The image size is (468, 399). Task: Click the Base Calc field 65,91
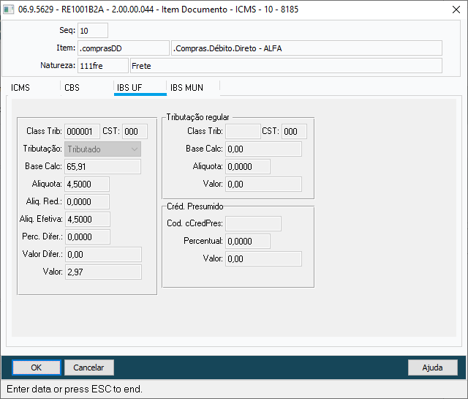tap(102, 166)
